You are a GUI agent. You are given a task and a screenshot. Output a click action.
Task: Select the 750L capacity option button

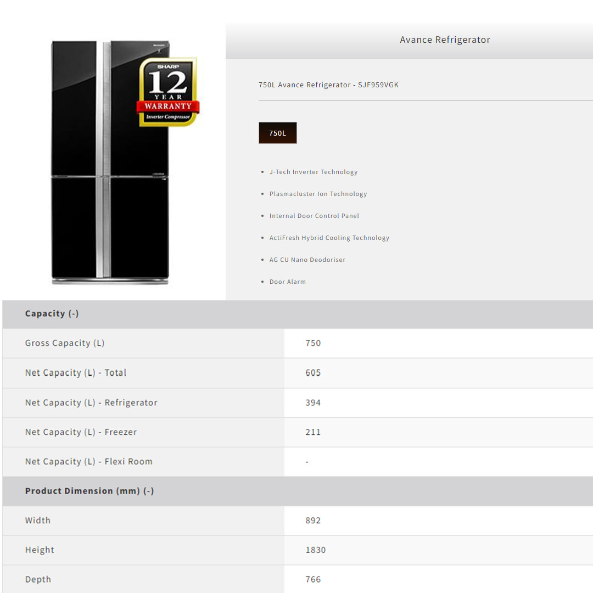click(x=277, y=133)
